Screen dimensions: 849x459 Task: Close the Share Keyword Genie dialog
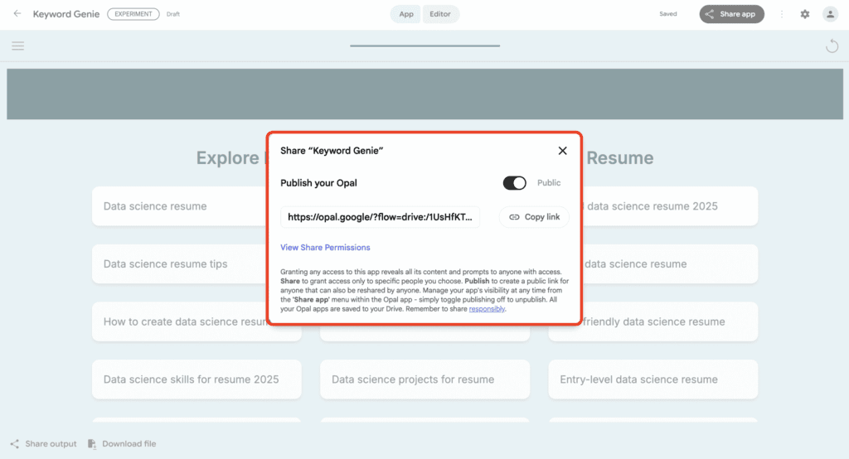tap(562, 151)
